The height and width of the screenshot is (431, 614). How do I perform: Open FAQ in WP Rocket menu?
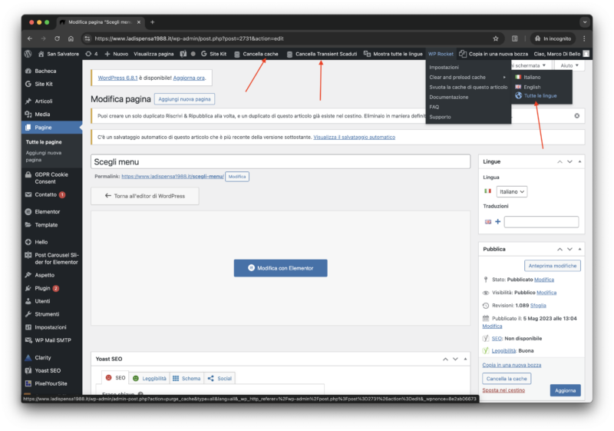click(x=434, y=107)
